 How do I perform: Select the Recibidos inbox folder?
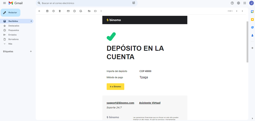pyautogui.click(x=13, y=21)
